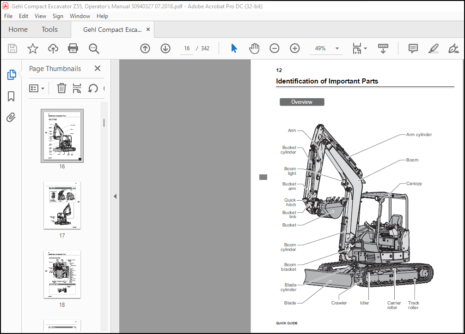Click the page extract scissors icon

coord(77,88)
